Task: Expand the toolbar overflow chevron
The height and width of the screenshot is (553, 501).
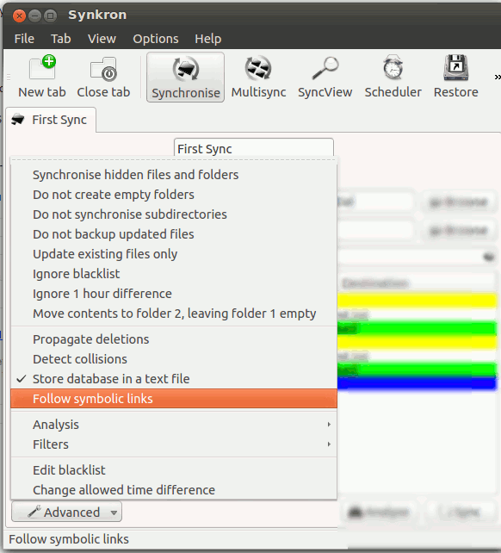Action: click(497, 77)
